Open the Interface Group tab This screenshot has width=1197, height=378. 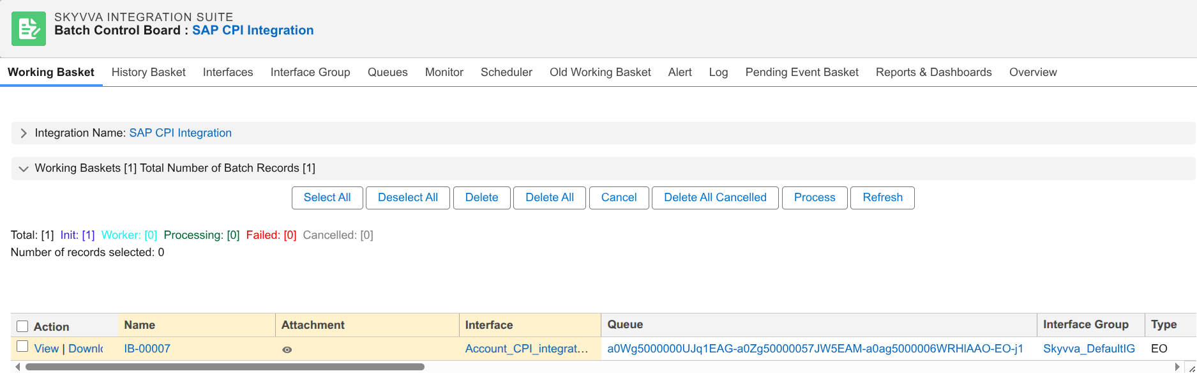pos(310,72)
